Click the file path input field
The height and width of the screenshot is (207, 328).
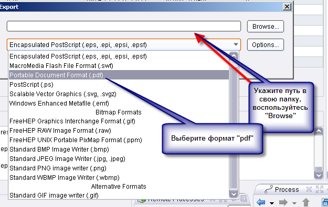(124, 26)
